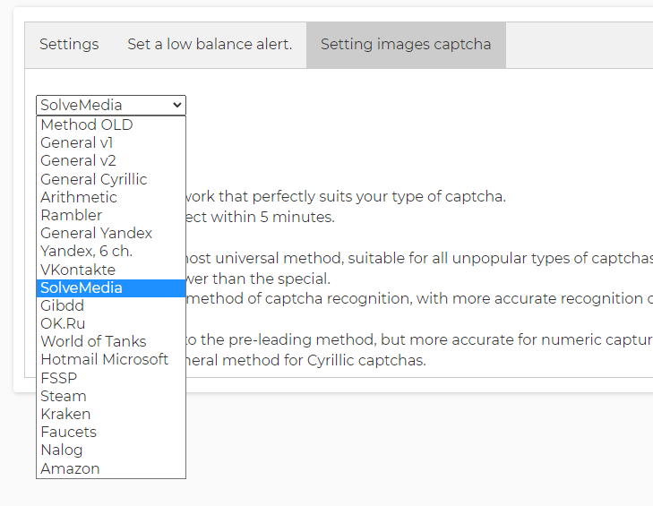Viewport: 653px width, 506px height.
Task: Select General Yandex option
Action: click(97, 233)
